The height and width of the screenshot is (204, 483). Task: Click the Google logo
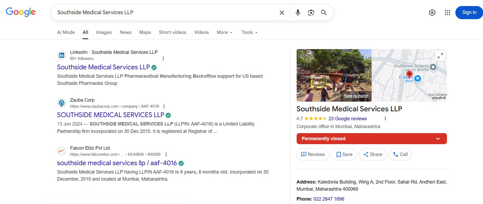tap(21, 12)
